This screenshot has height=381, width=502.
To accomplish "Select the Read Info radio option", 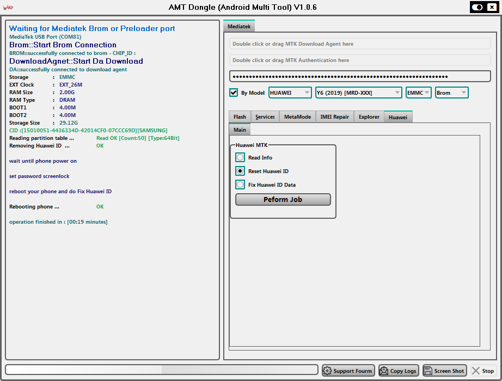I will [240, 157].
